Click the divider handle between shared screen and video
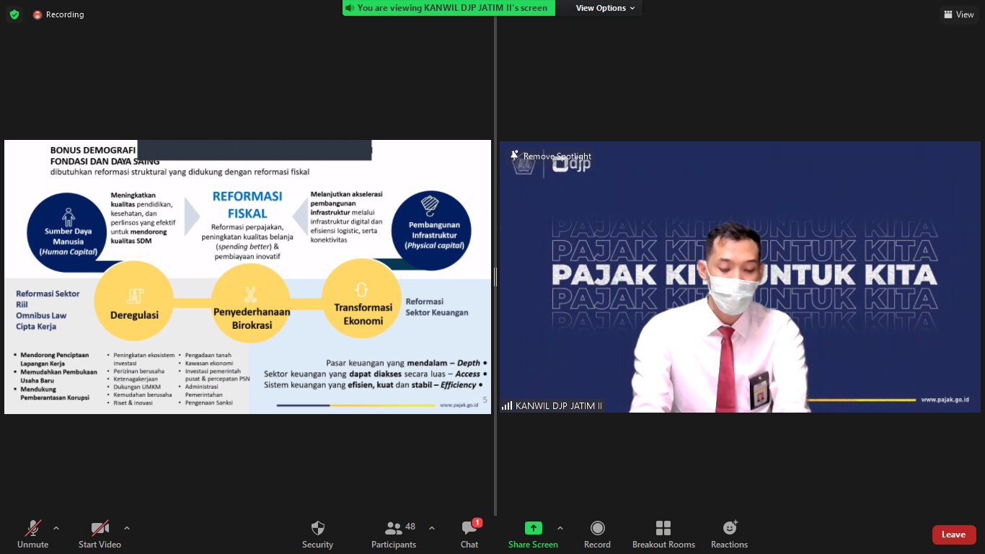 pos(495,277)
